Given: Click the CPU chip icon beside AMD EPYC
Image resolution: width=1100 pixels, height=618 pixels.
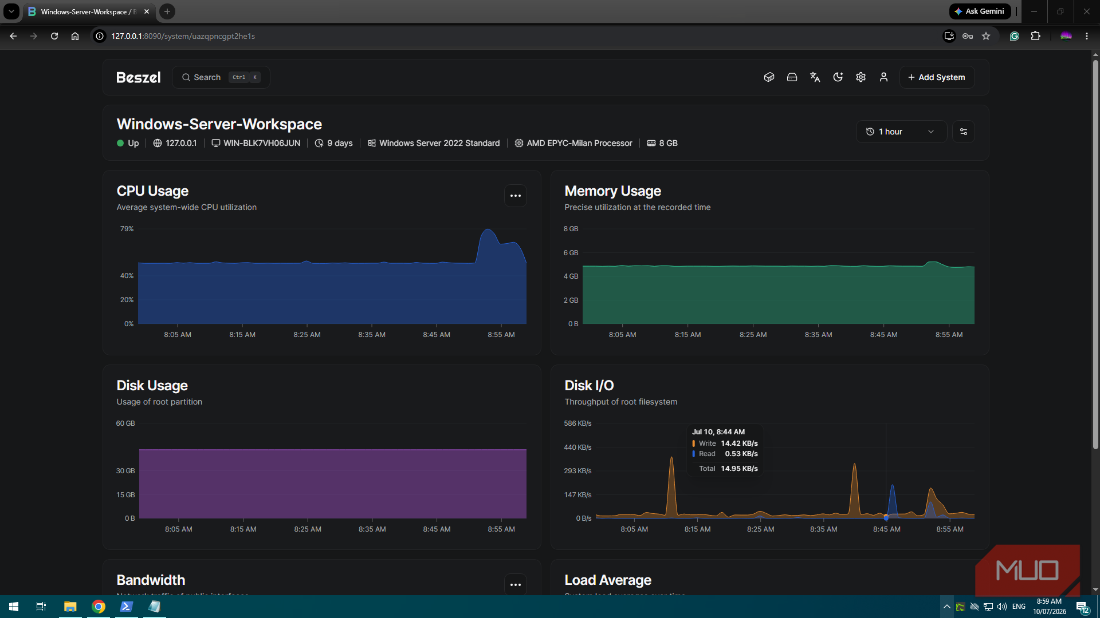Looking at the screenshot, I should (x=518, y=143).
